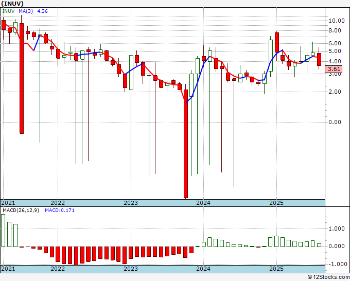Select 2024 on the MACD timeline
This screenshot has width=350, height=281.
203,269
